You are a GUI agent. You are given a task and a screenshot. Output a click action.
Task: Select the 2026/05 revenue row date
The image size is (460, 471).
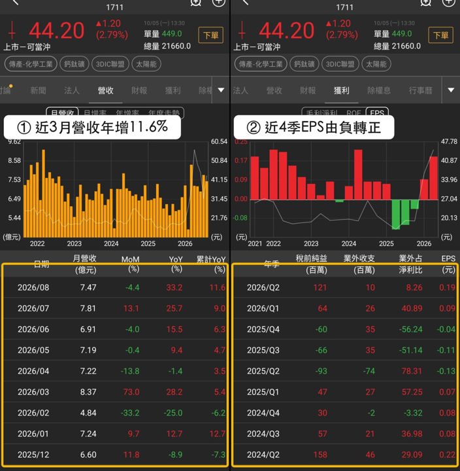(x=33, y=350)
